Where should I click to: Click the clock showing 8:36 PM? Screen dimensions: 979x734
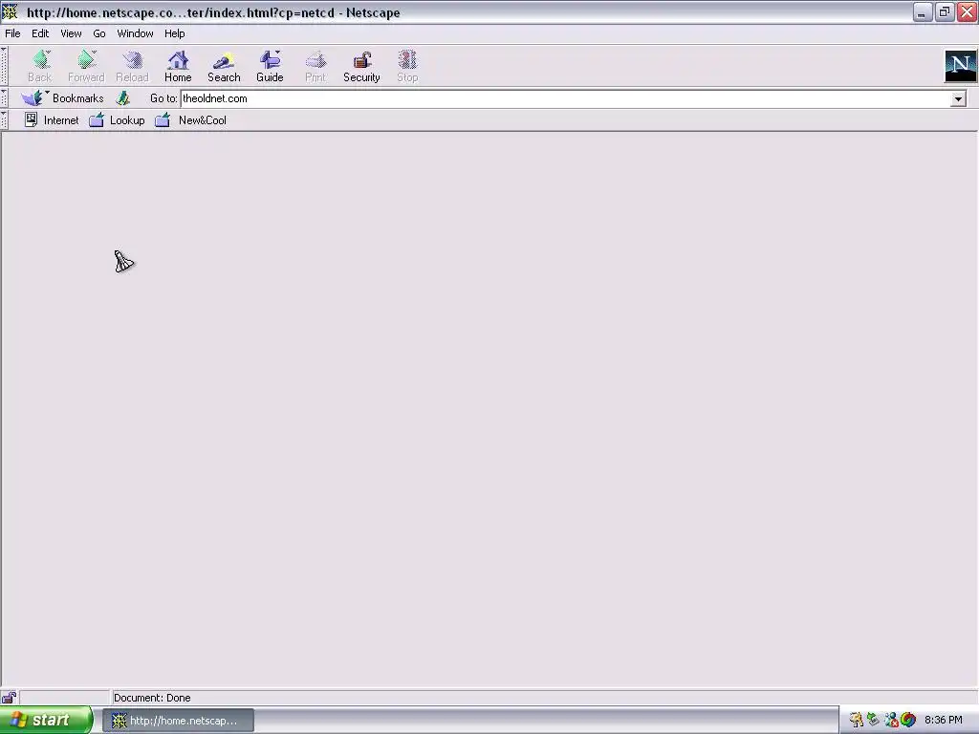pyautogui.click(x=943, y=721)
